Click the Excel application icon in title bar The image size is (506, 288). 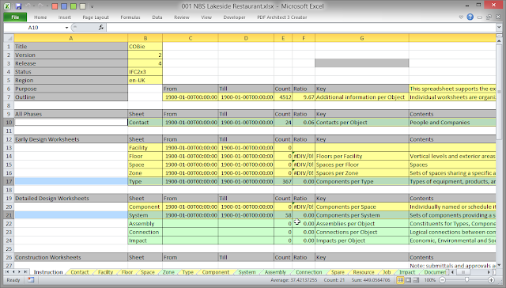click(x=7, y=6)
